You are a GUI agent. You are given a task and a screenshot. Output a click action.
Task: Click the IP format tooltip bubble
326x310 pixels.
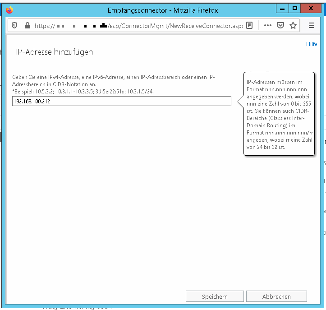coord(279,114)
